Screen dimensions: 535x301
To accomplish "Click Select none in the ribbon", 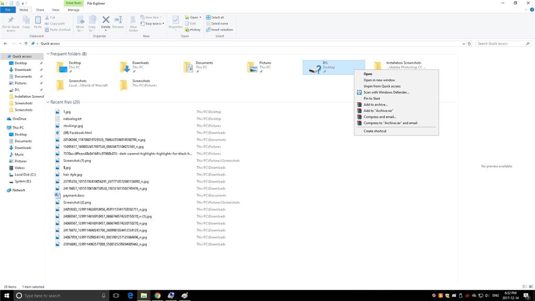I will tap(217, 24).
